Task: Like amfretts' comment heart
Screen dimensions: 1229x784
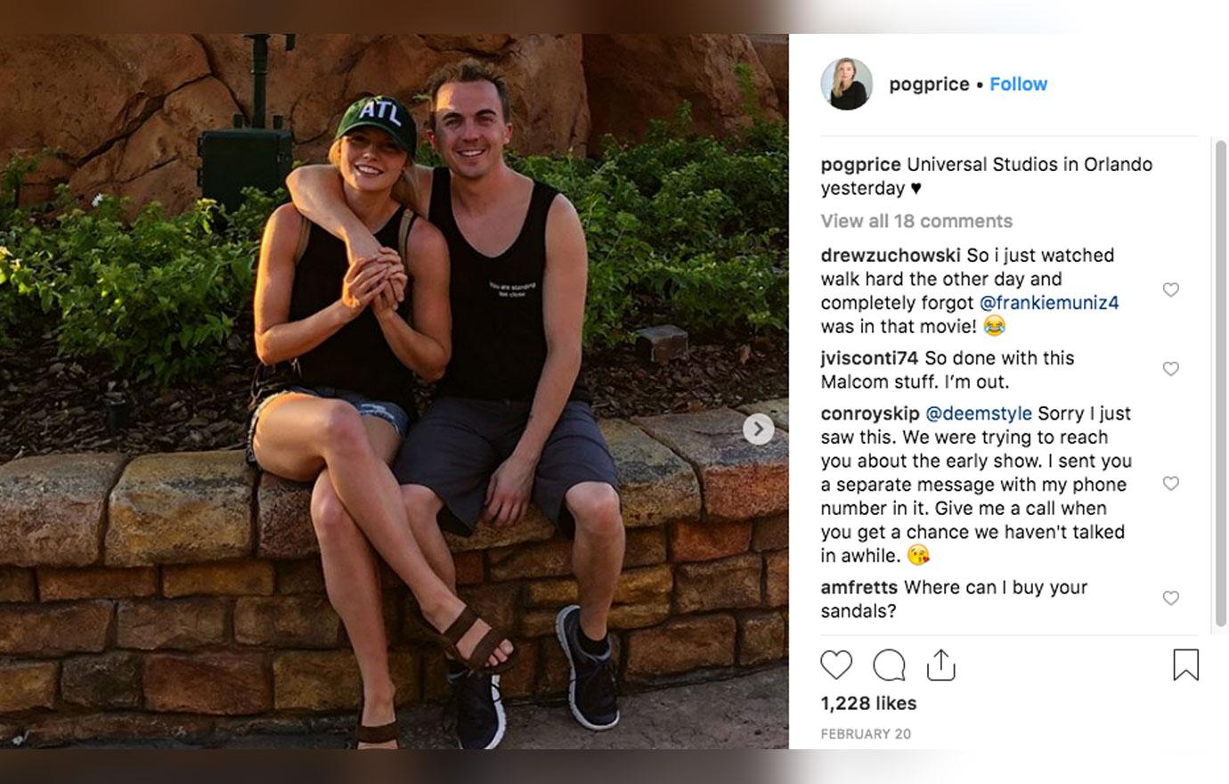Action: coord(1171,598)
